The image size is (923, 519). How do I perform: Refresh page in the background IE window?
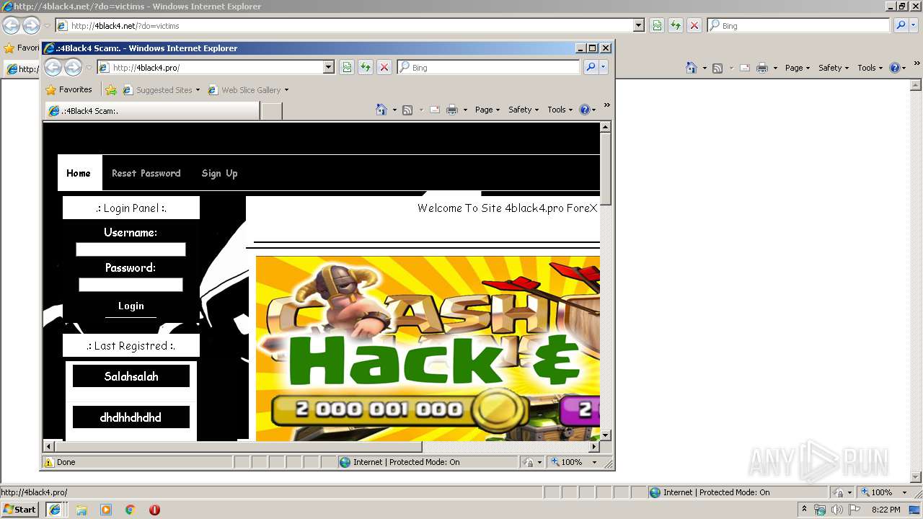pos(676,25)
